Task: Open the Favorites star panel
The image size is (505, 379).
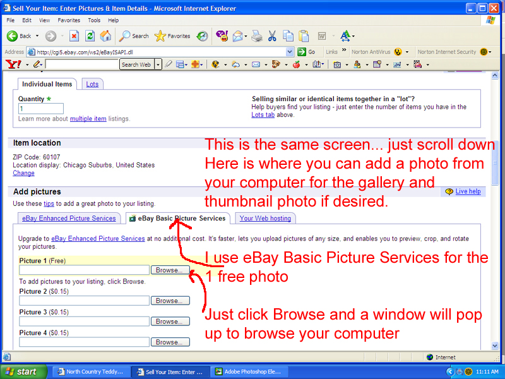Action: click(172, 36)
